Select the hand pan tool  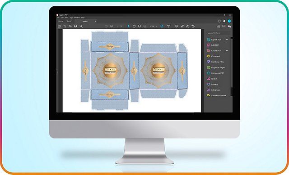[x=134, y=26]
